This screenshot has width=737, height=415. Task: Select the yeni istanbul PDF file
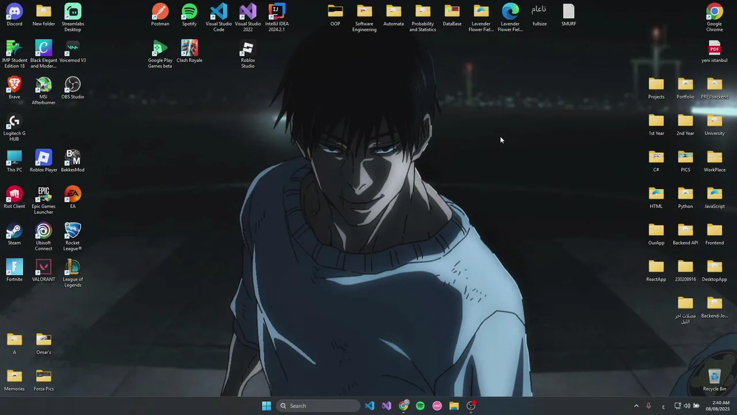click(715, 51)
